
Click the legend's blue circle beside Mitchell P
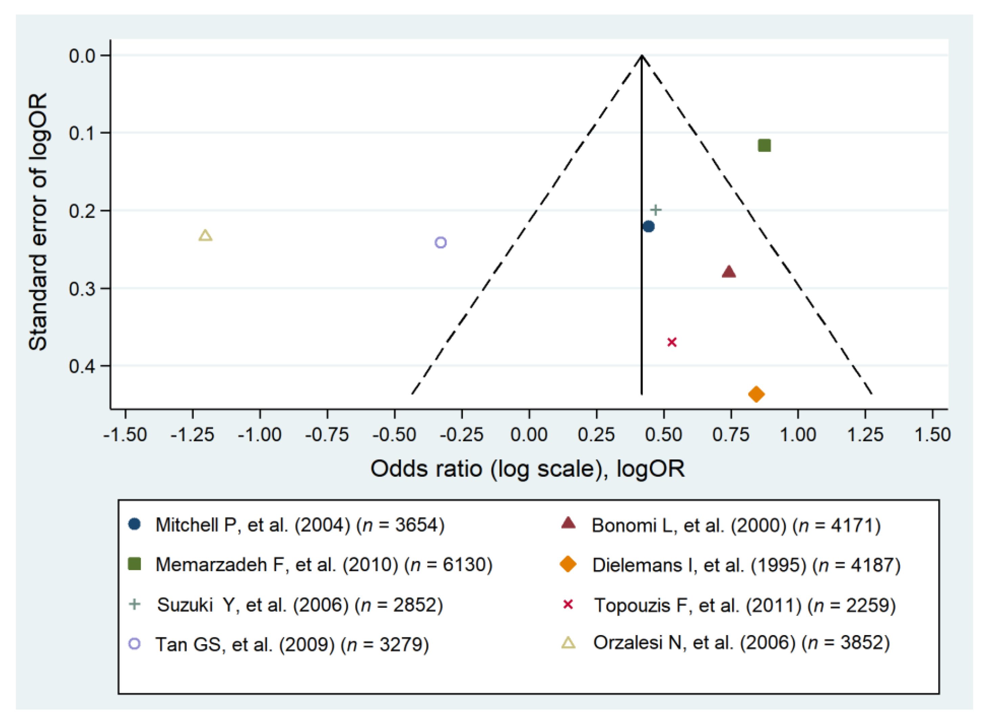[135, 524]
